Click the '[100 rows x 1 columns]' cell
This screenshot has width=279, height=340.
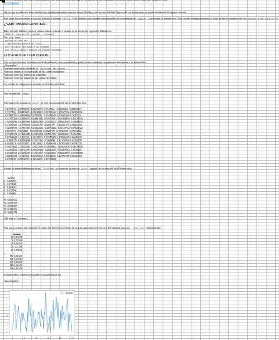[x=16, y=219]
